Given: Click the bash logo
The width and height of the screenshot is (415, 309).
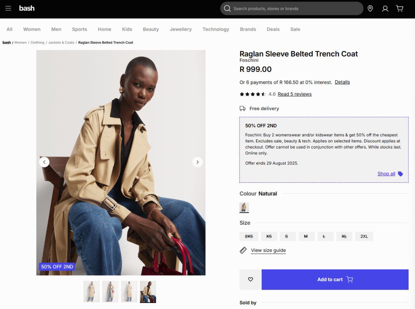Looking at the screenshot, I should (x=27, y=8).
